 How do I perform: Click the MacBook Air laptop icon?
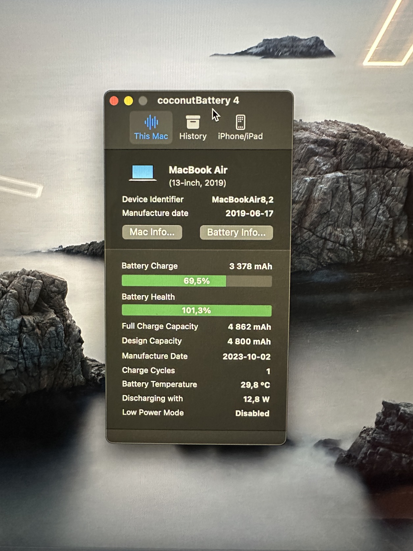coord(143,173)
